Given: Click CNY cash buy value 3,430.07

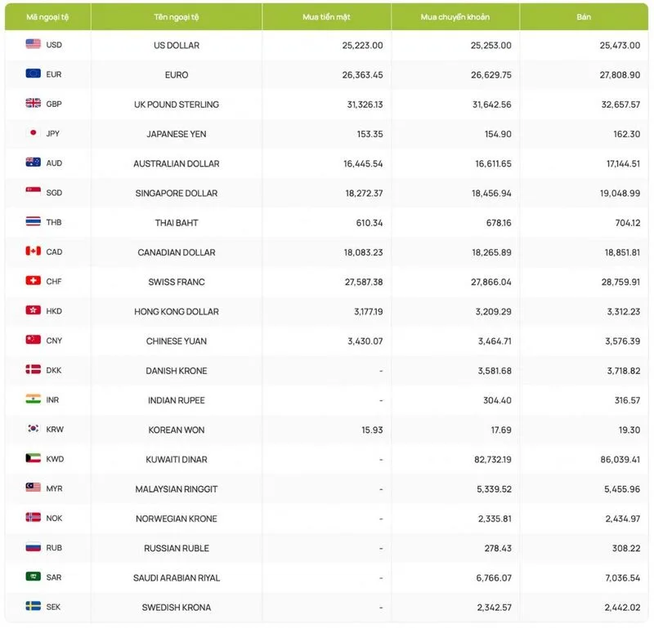Looking at the screenshot, I should click(x=365, y=341).
